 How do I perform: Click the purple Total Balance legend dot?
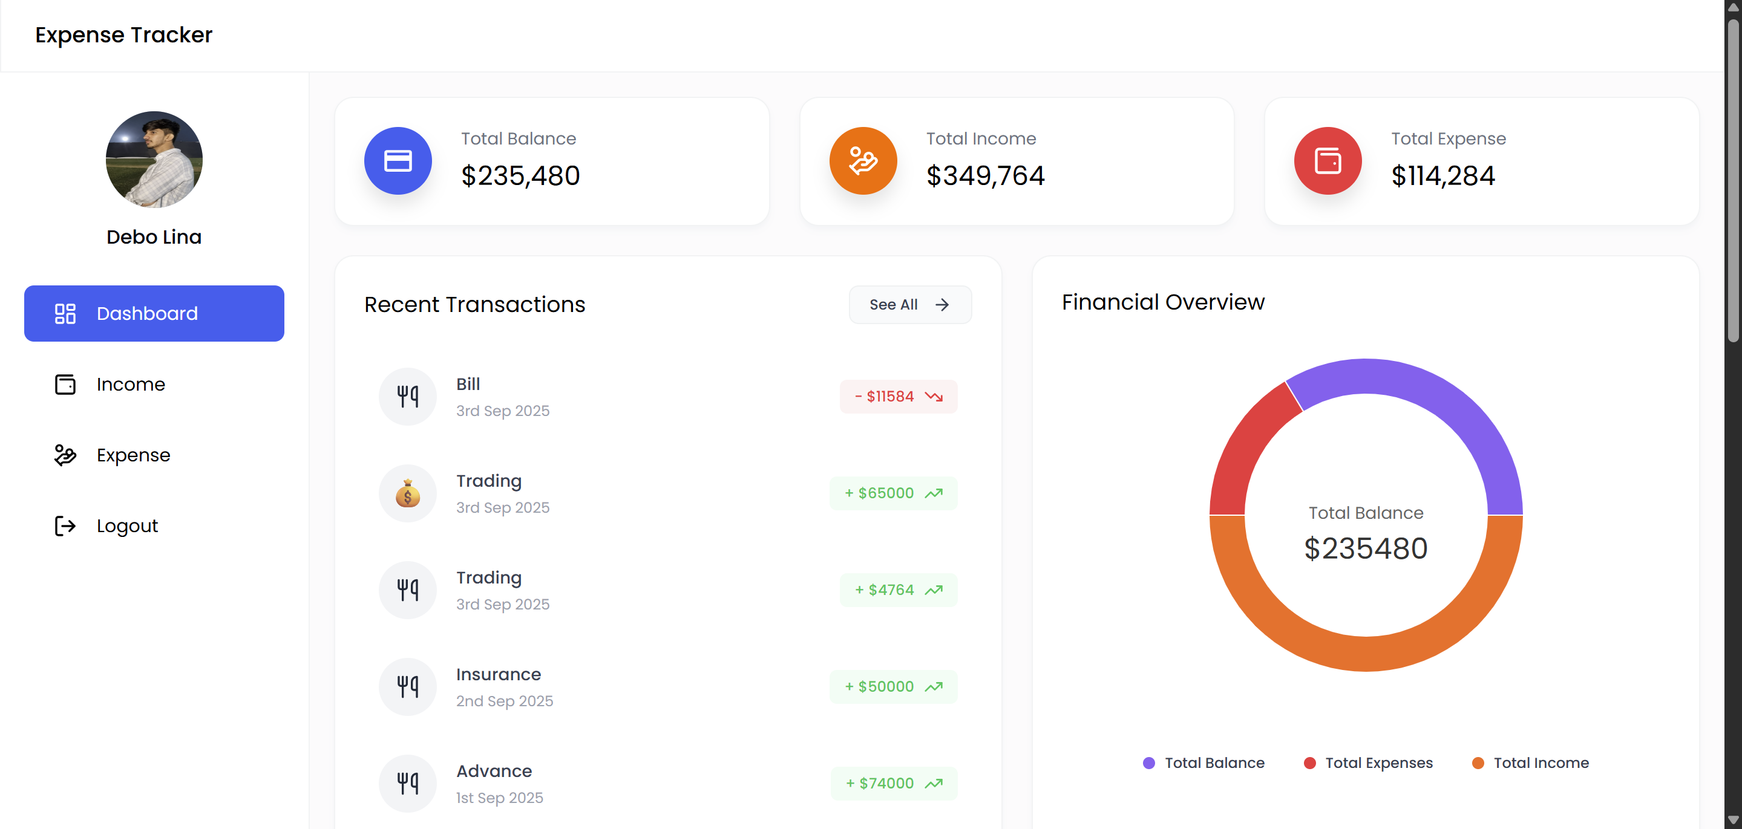(x=1149, y=762)
